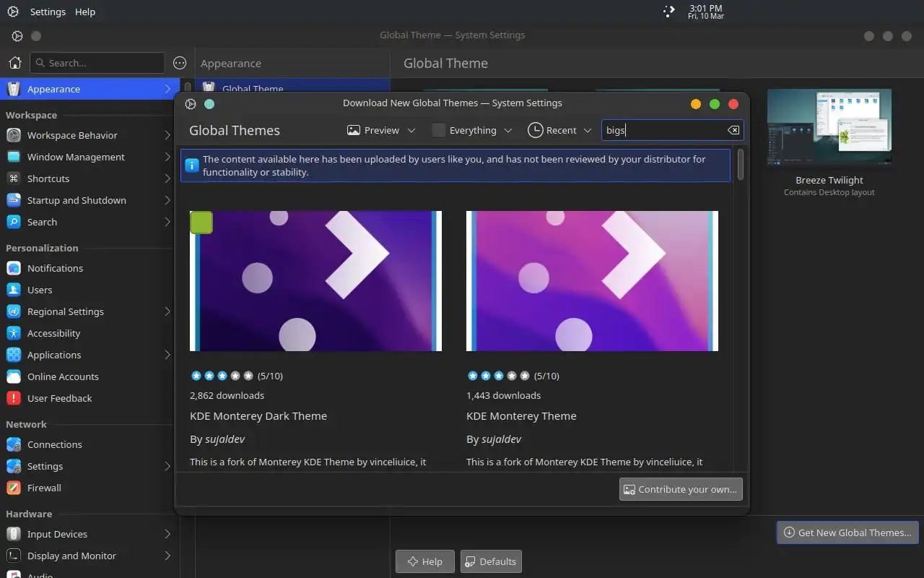924x578 pixels.
Task: Open Workspace Behavior settings icon
Action: (x=14, y=135)
